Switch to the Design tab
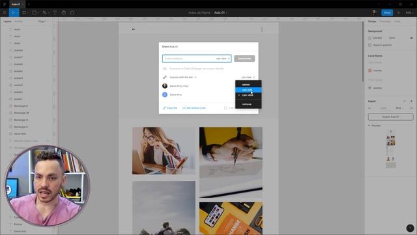Viewport: 417px width, 235px height. [x=372, y=22]
